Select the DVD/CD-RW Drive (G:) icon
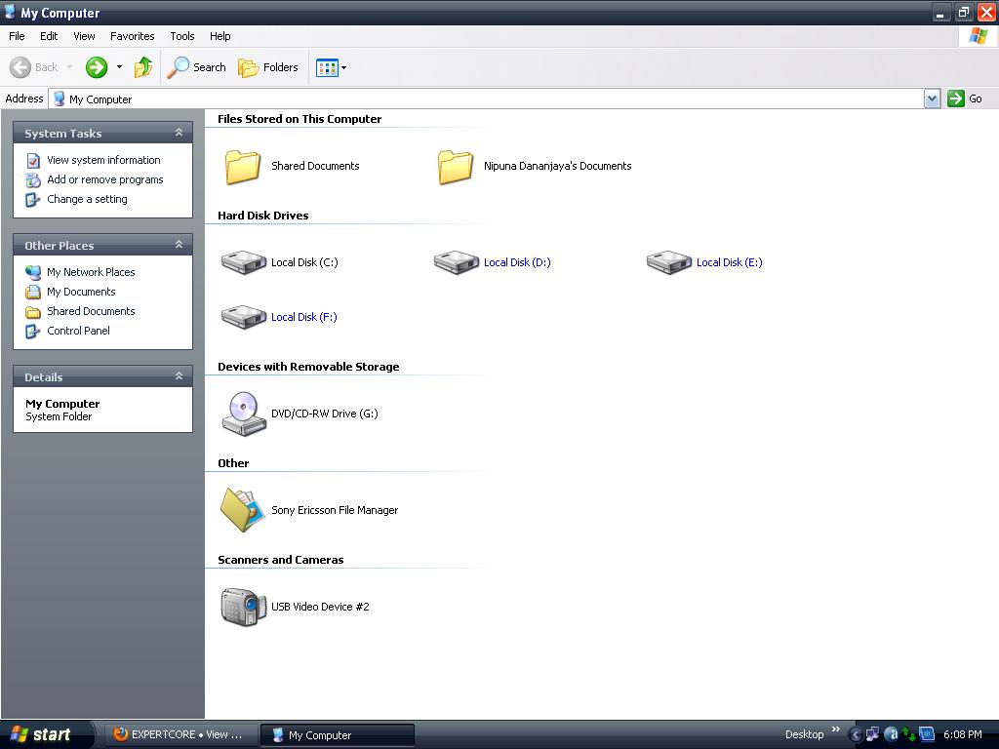Screen dimensions: 999x749 pos(243,414)
